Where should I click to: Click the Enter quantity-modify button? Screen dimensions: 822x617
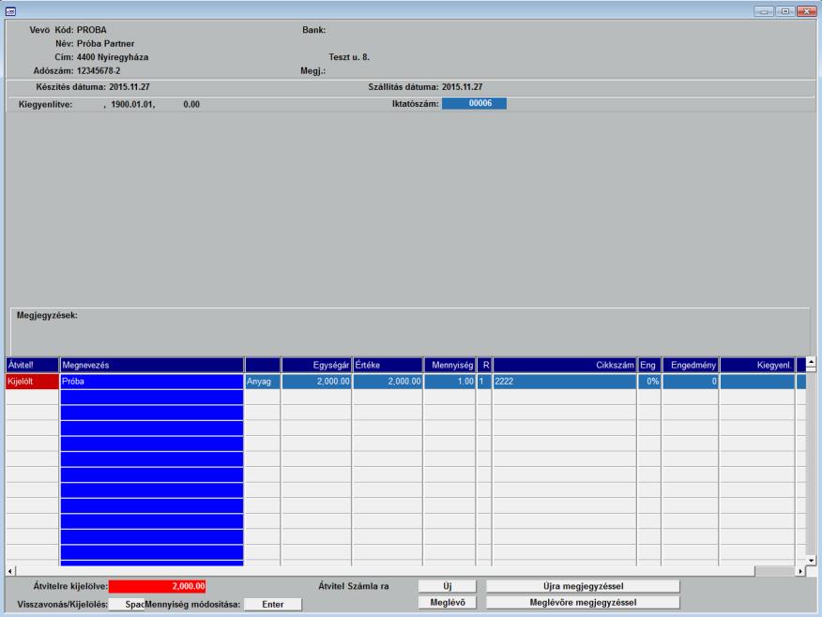[x=273, y=605]
